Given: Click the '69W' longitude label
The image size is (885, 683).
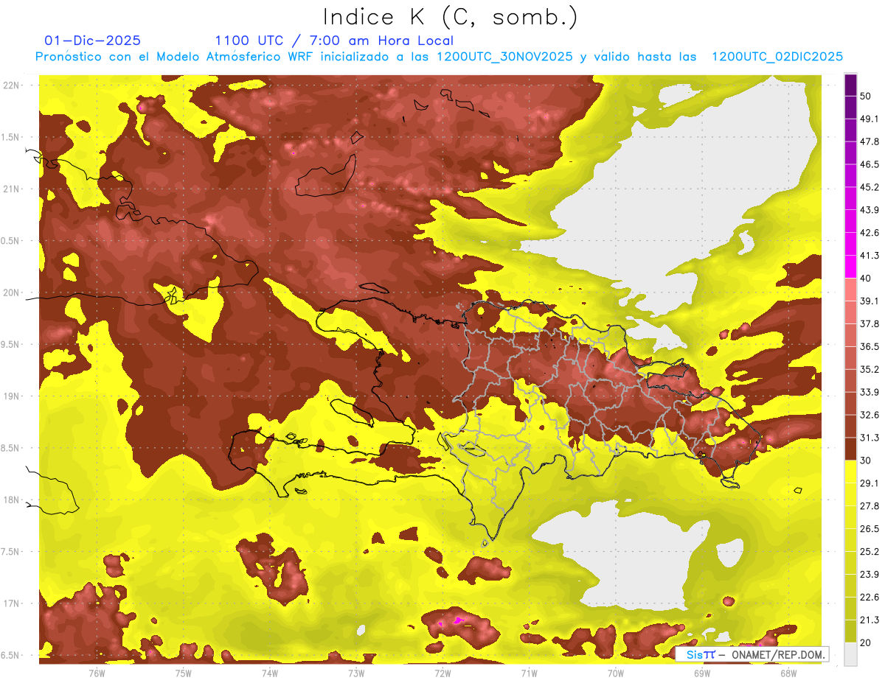Looking at the screenshot, I should (701, 673).
